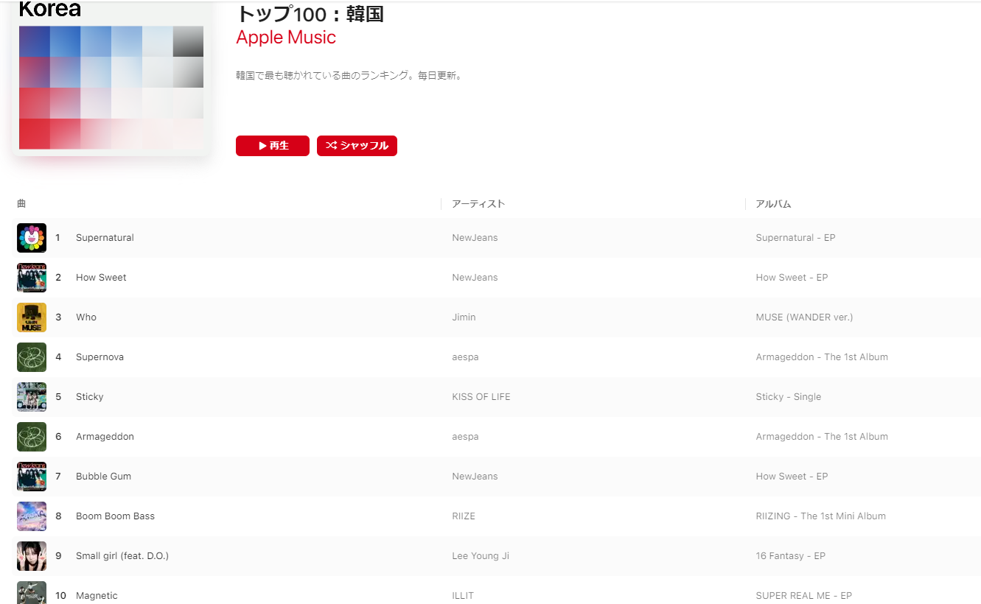Click the Armageddon song artwork thumbnail
The image size is (981, 604).
click(32, 437)
